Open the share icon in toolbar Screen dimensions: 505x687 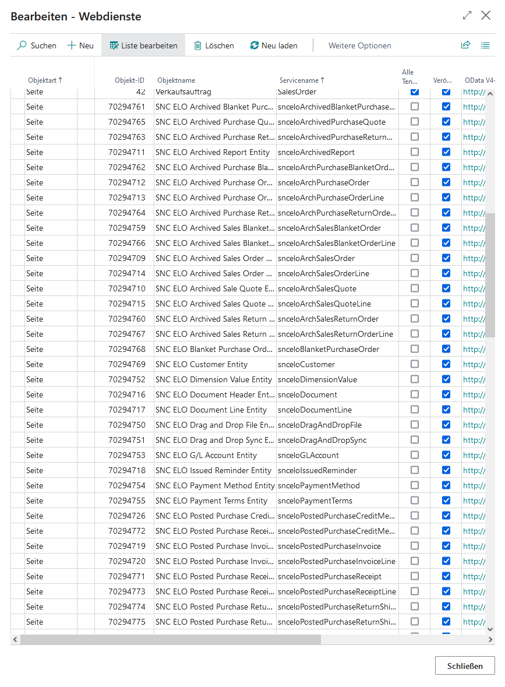coord(465,45)
